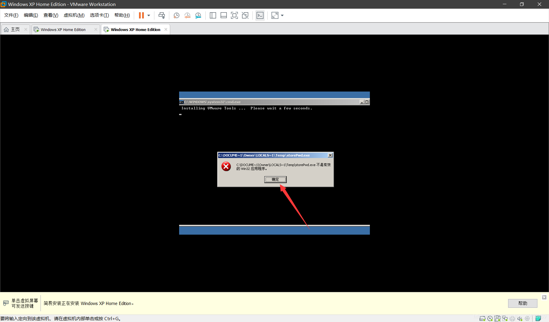Click the webcam device status icon

(x=527, y=318)
